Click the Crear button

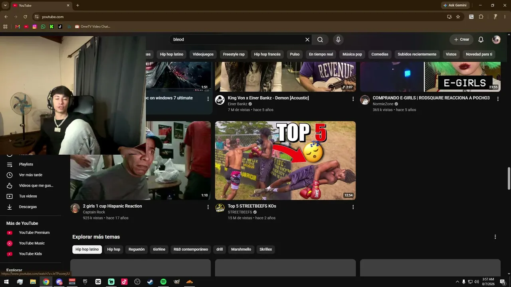(x=461, y=39)
